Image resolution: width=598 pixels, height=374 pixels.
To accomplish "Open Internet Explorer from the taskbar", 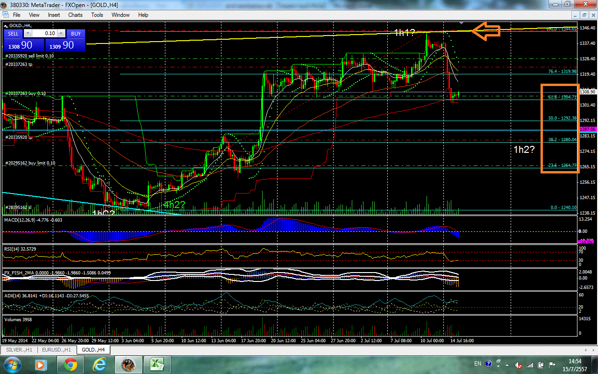I will [x=99, y=364].
